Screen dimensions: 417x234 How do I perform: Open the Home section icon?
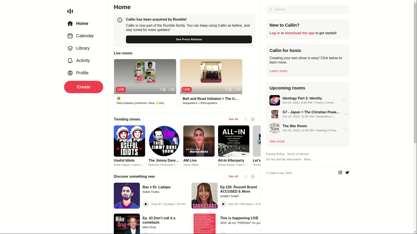tap(70, 24)
